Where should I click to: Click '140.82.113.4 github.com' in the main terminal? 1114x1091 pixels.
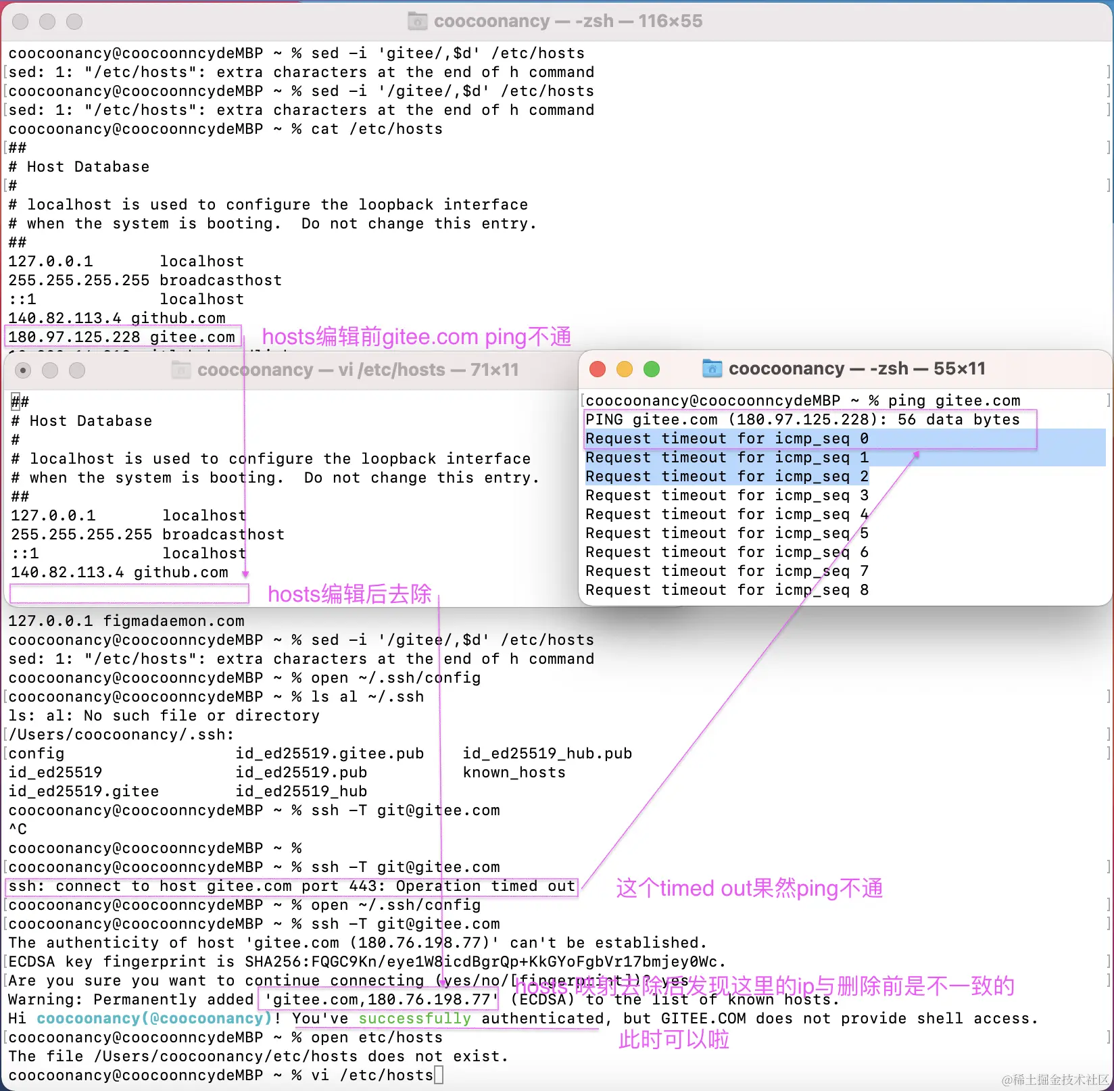click(x=117, y=318)
